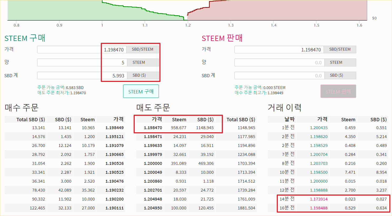
Task: Click the 거래 이력 날짜 column header
Action: point(289,119)
